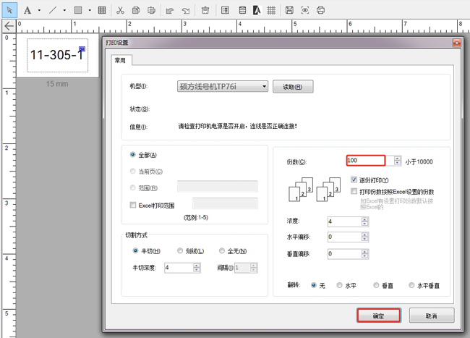The image size is (470, 338).
Task: Select 半切(H) cutting mode
Action: pyautogui.click(x=135, y=250)
